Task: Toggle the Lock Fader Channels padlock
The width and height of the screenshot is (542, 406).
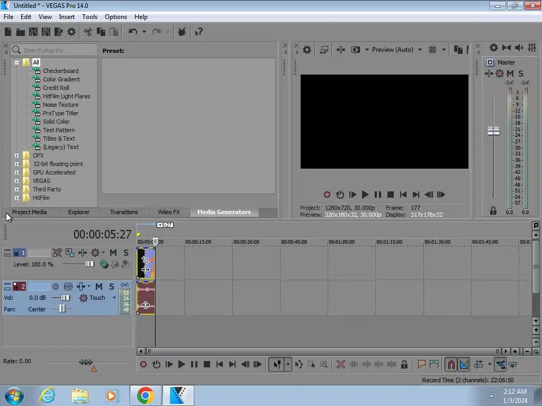Action: 493,210
